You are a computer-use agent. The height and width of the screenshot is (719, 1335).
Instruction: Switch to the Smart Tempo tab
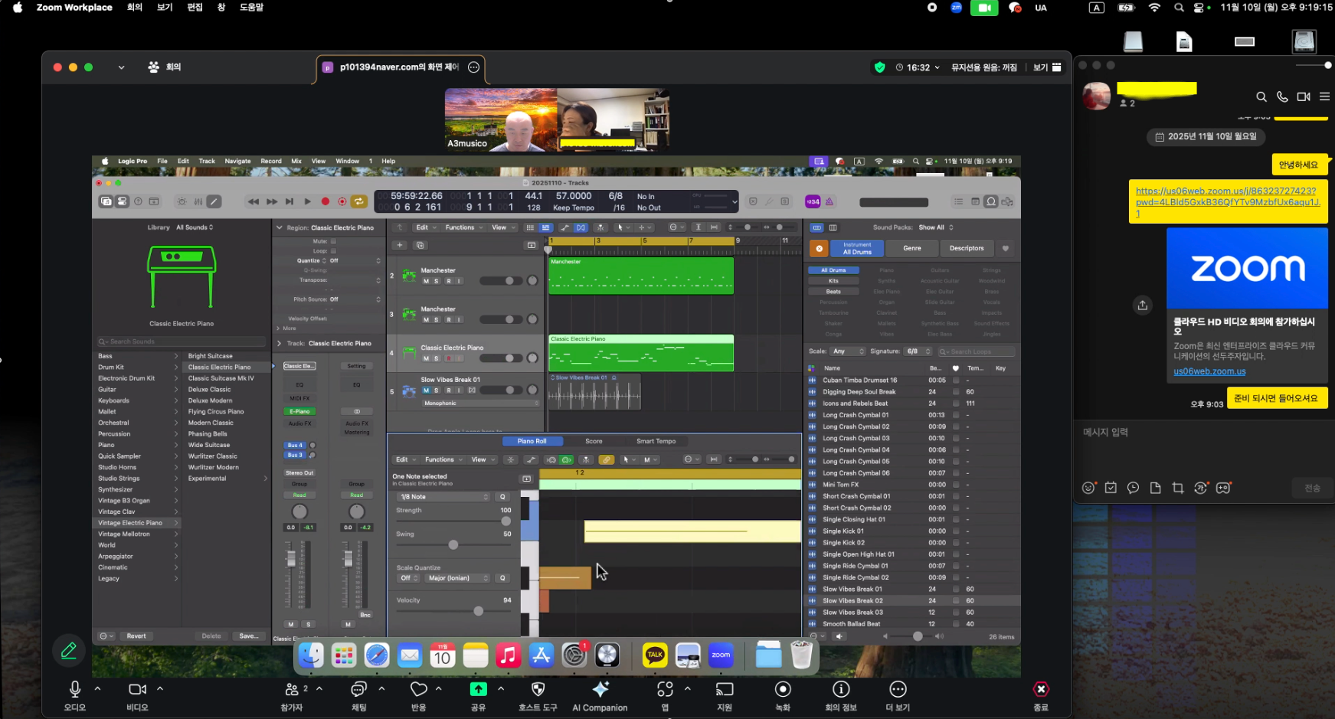tap(656, 441)
